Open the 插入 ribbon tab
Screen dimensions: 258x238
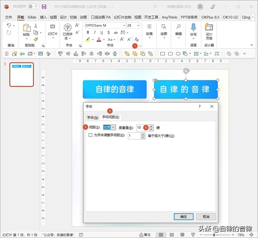tap(43, 17)
